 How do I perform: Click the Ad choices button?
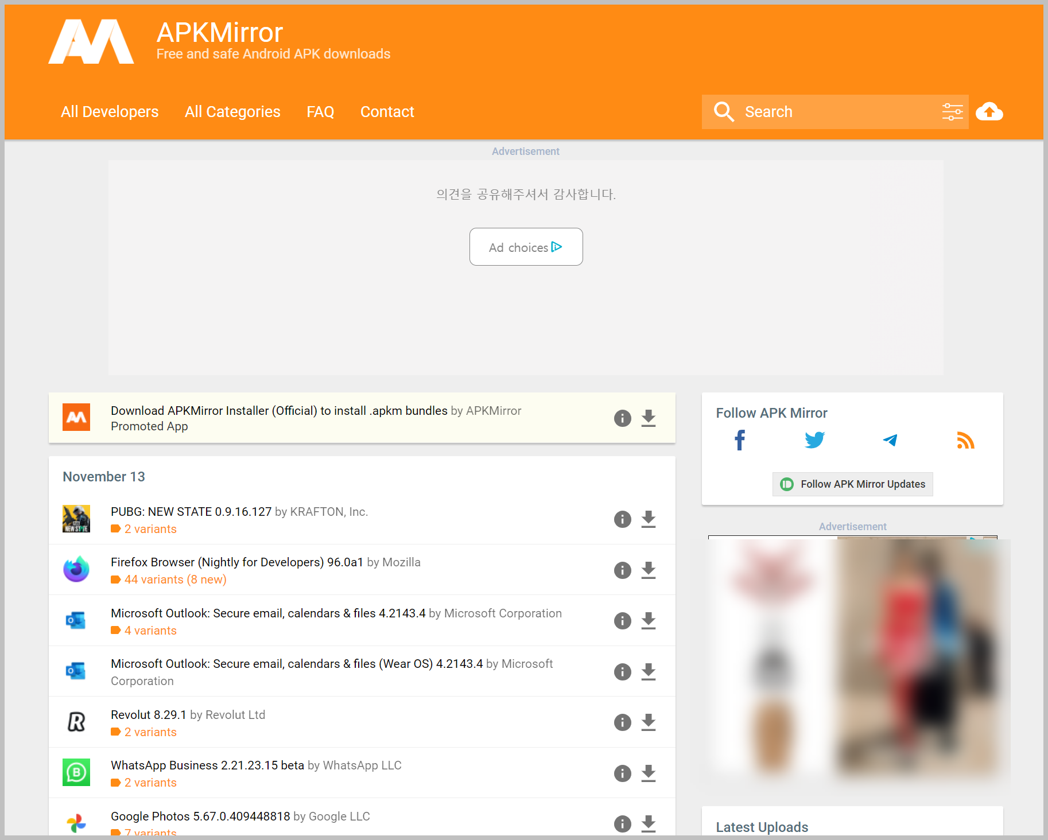point(526,247)
